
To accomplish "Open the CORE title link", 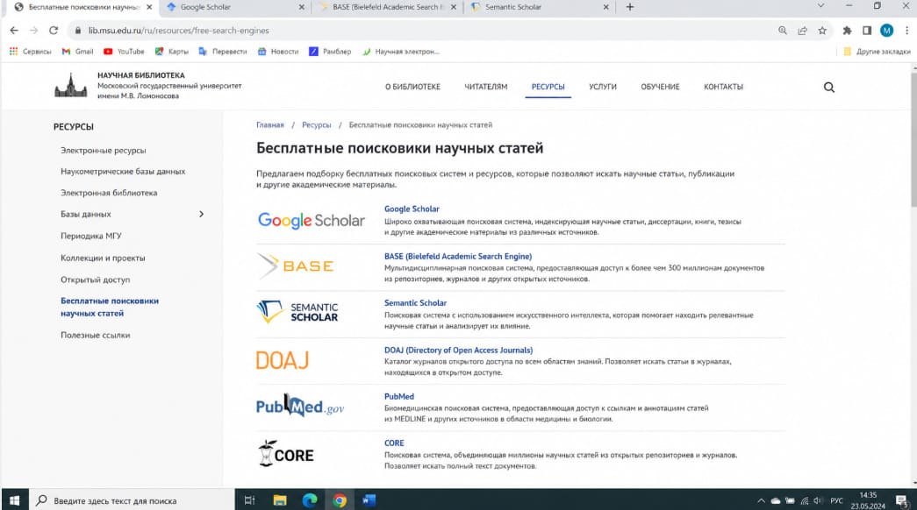I will coord(394,443).
